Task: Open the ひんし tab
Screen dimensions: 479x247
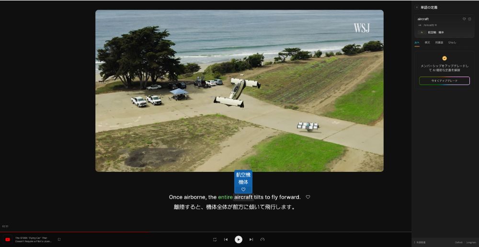Action: (x=452, y=43)
